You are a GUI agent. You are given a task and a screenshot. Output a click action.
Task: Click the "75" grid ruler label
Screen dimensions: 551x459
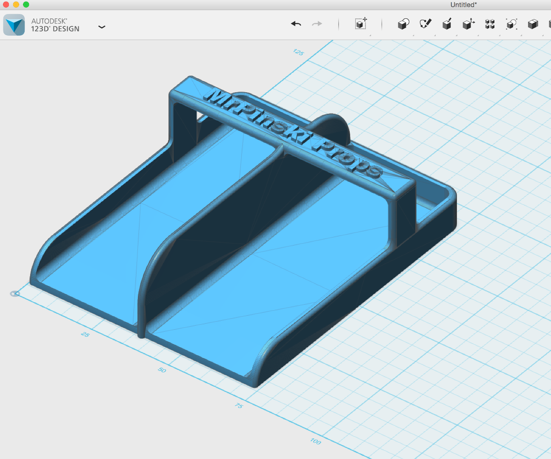(x=239, y=406)
